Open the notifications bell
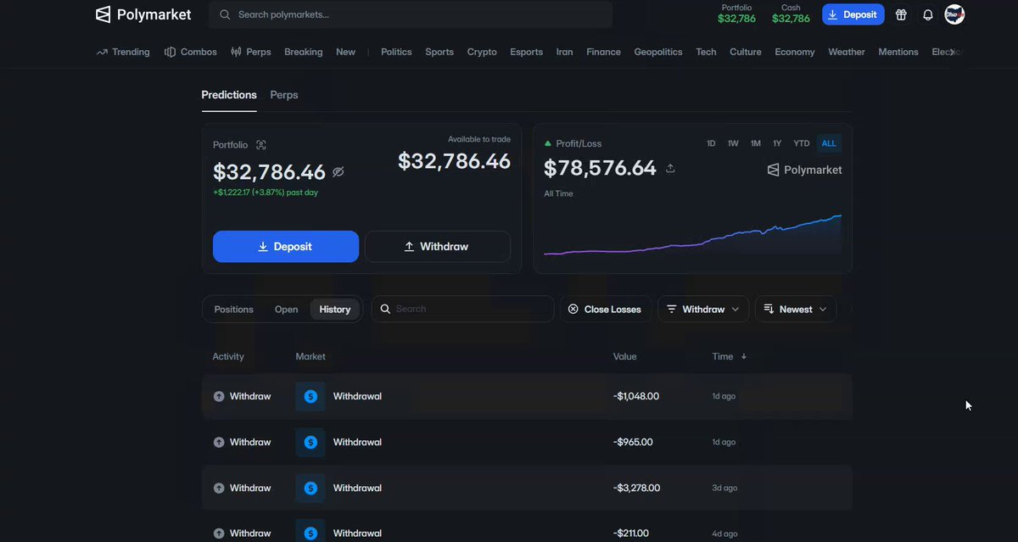The height and width of the screenshot is (542, 1018). [x=928, y=14]
